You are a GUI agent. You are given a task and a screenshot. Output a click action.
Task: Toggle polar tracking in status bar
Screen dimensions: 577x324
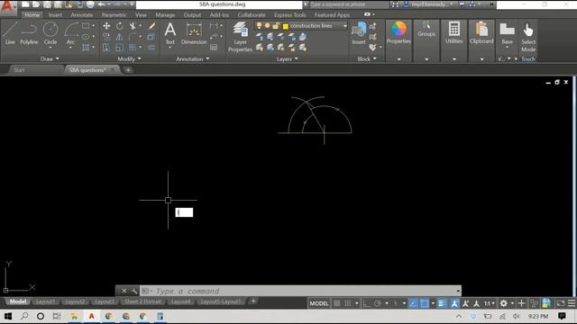[378, 303]
